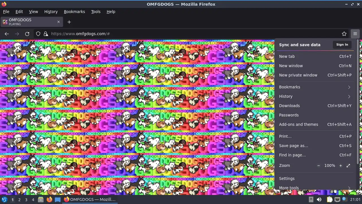This screenshot has height=204, width=362.
Task: Choose New window from the panel menu
Action: [x=315, y=66]
